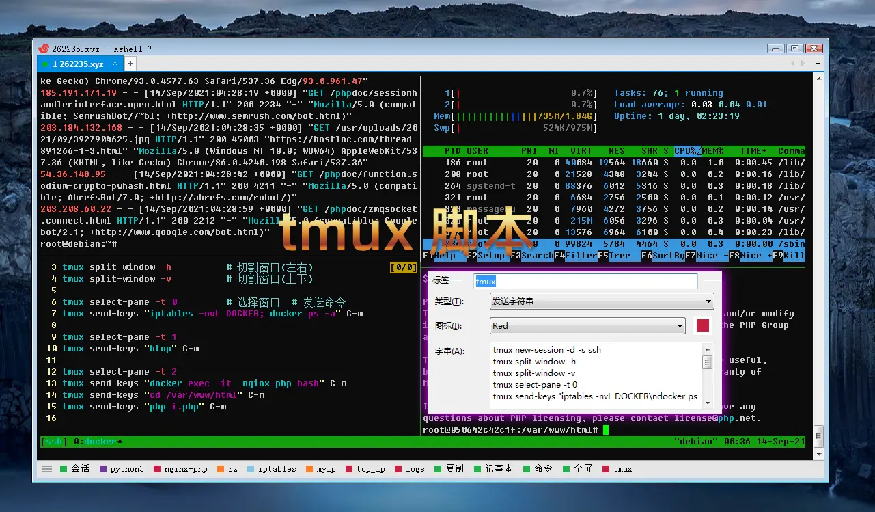Click line 15 send-keys "php i.php" command

(x=144, y=407)
